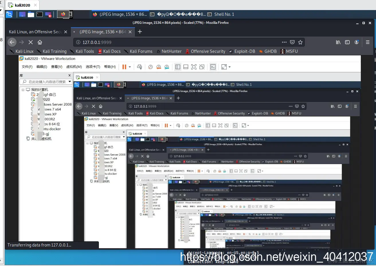Open power options dropdown beside pause in largest VMware

click(130, 67)
